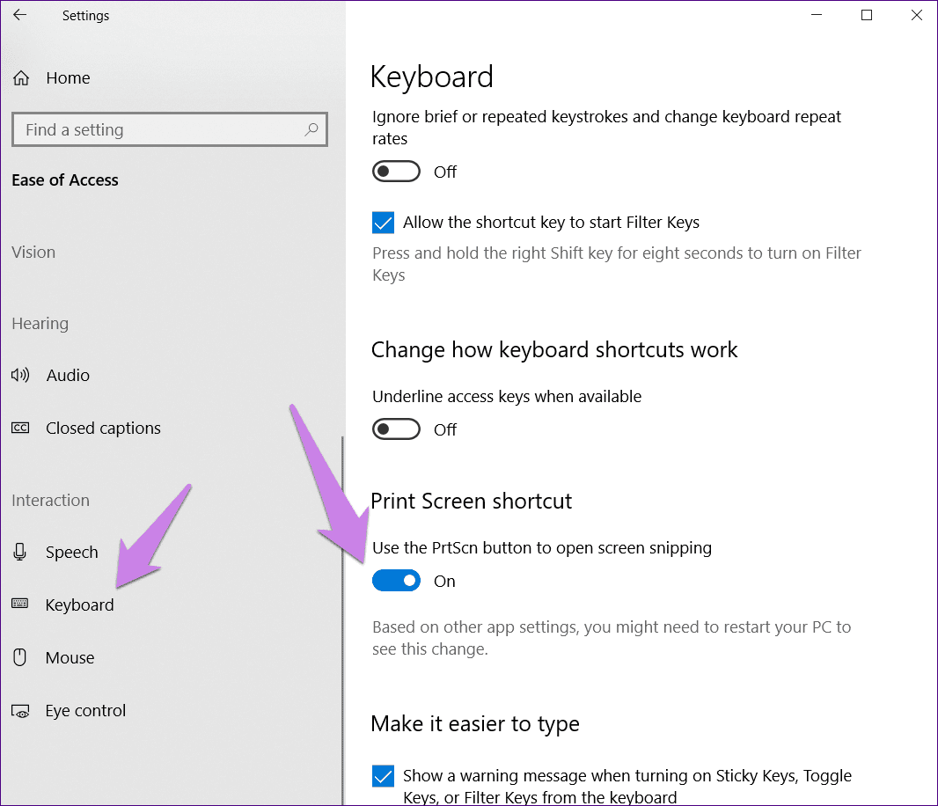Click the Eye control icon

point(20,711)
